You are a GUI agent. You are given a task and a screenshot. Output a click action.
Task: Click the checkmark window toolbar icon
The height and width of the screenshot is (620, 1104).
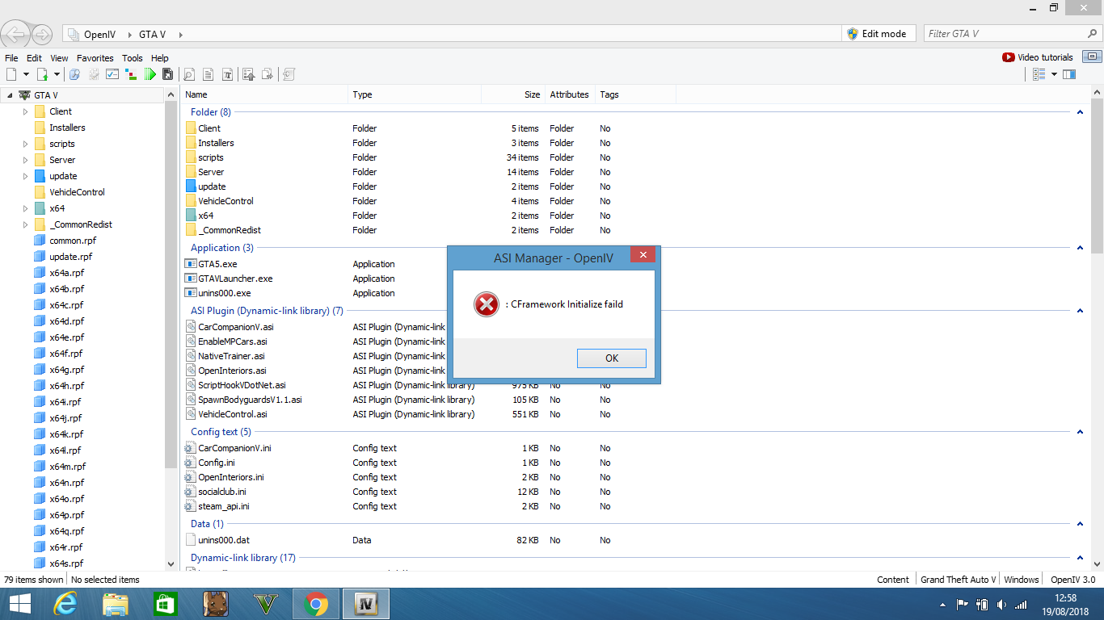[112, 74]
